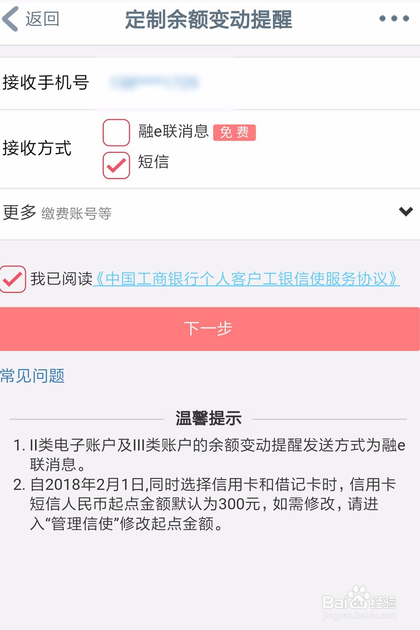Tap the back arrow icon

(10, 19)
